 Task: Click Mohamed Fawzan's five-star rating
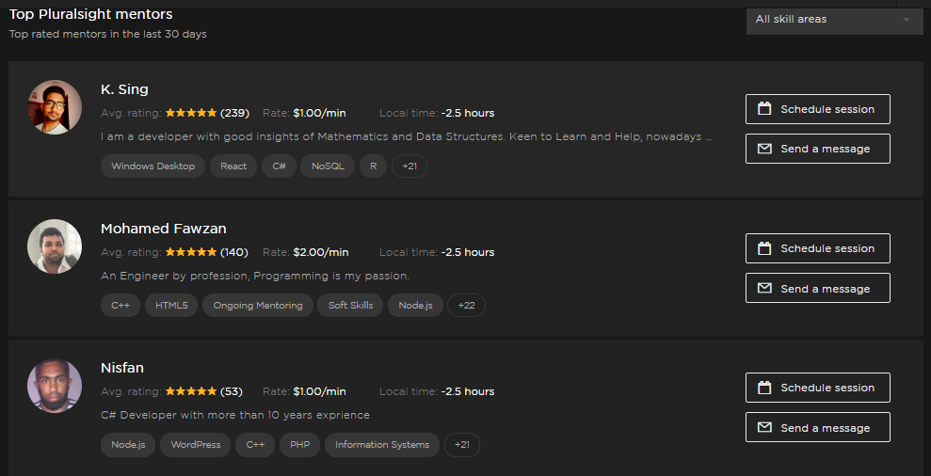pyautogui.click(x=191, y=252)
